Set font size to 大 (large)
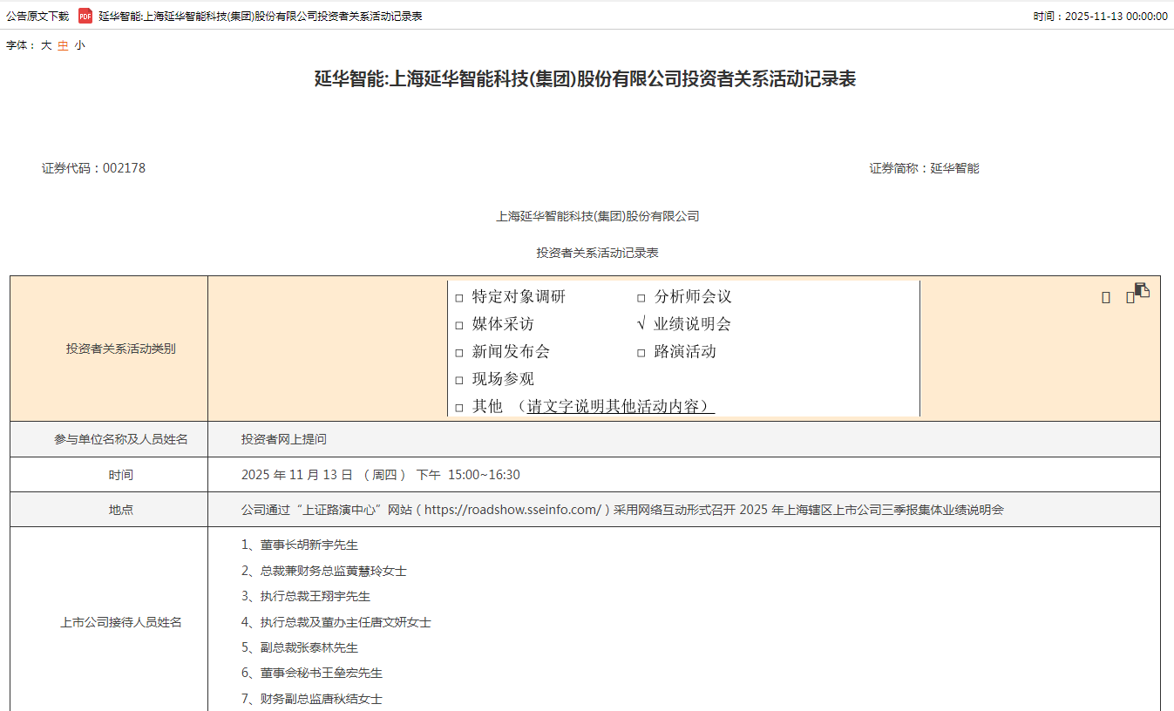This screenshot has width=1174, height=711. 46,45
